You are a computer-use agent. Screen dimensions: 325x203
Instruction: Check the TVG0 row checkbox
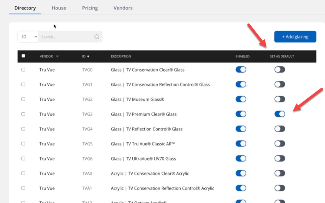click(23, 69)
